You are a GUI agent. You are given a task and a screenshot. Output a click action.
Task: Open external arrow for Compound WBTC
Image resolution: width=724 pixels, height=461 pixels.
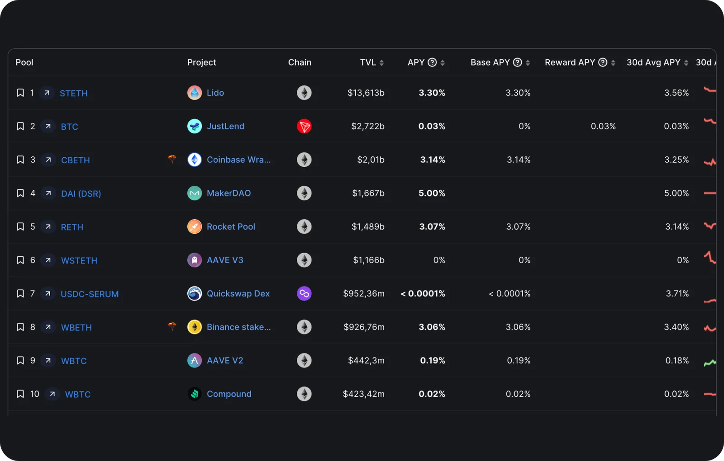52,394
